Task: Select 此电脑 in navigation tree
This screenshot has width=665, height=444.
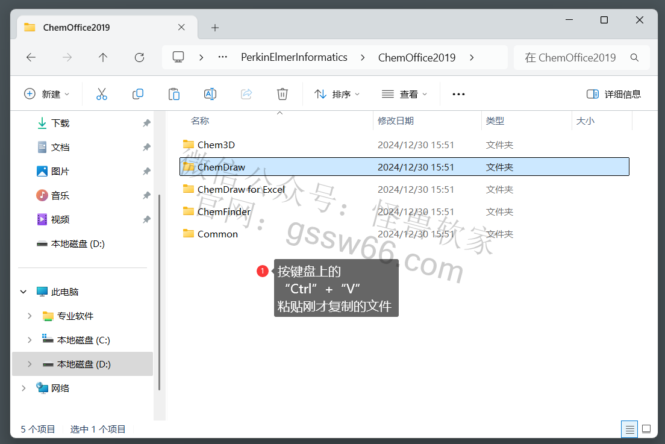Action: click(64, 292)
